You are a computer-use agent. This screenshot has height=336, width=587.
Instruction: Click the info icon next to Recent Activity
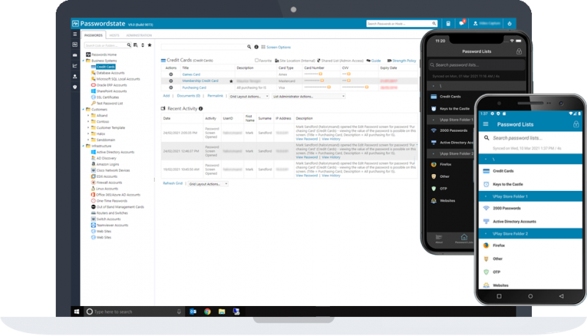click(x=200, y=108)
